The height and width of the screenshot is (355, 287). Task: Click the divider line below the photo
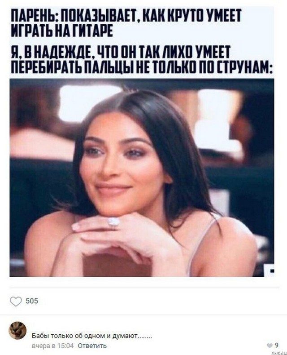pyautogui.click(x=144, y=288)
